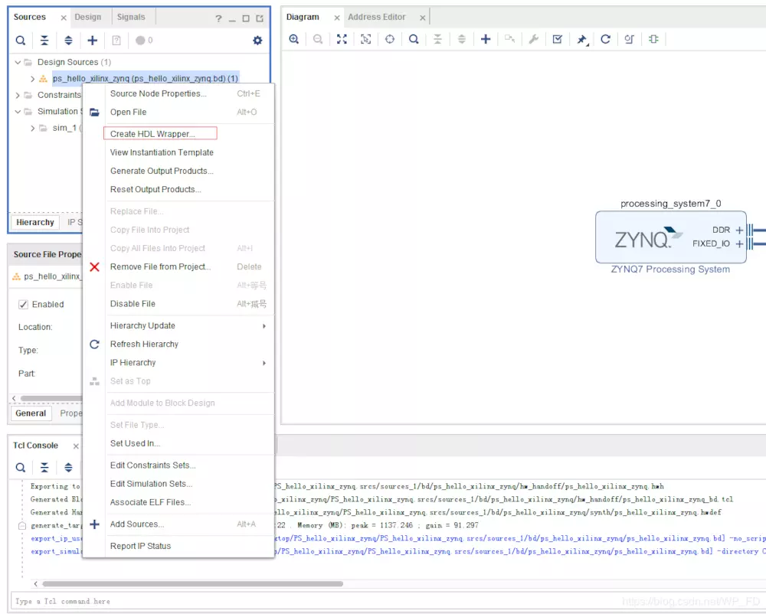Screen dimensions: 766x614
Task: Expand the Constraints tree node
Action: (x=18, y=95)
